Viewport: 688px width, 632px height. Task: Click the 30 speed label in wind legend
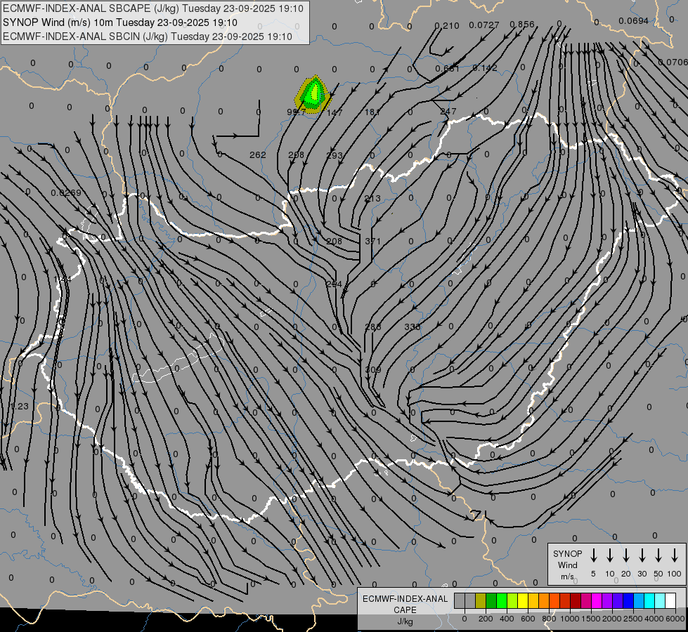click(642, 574)
